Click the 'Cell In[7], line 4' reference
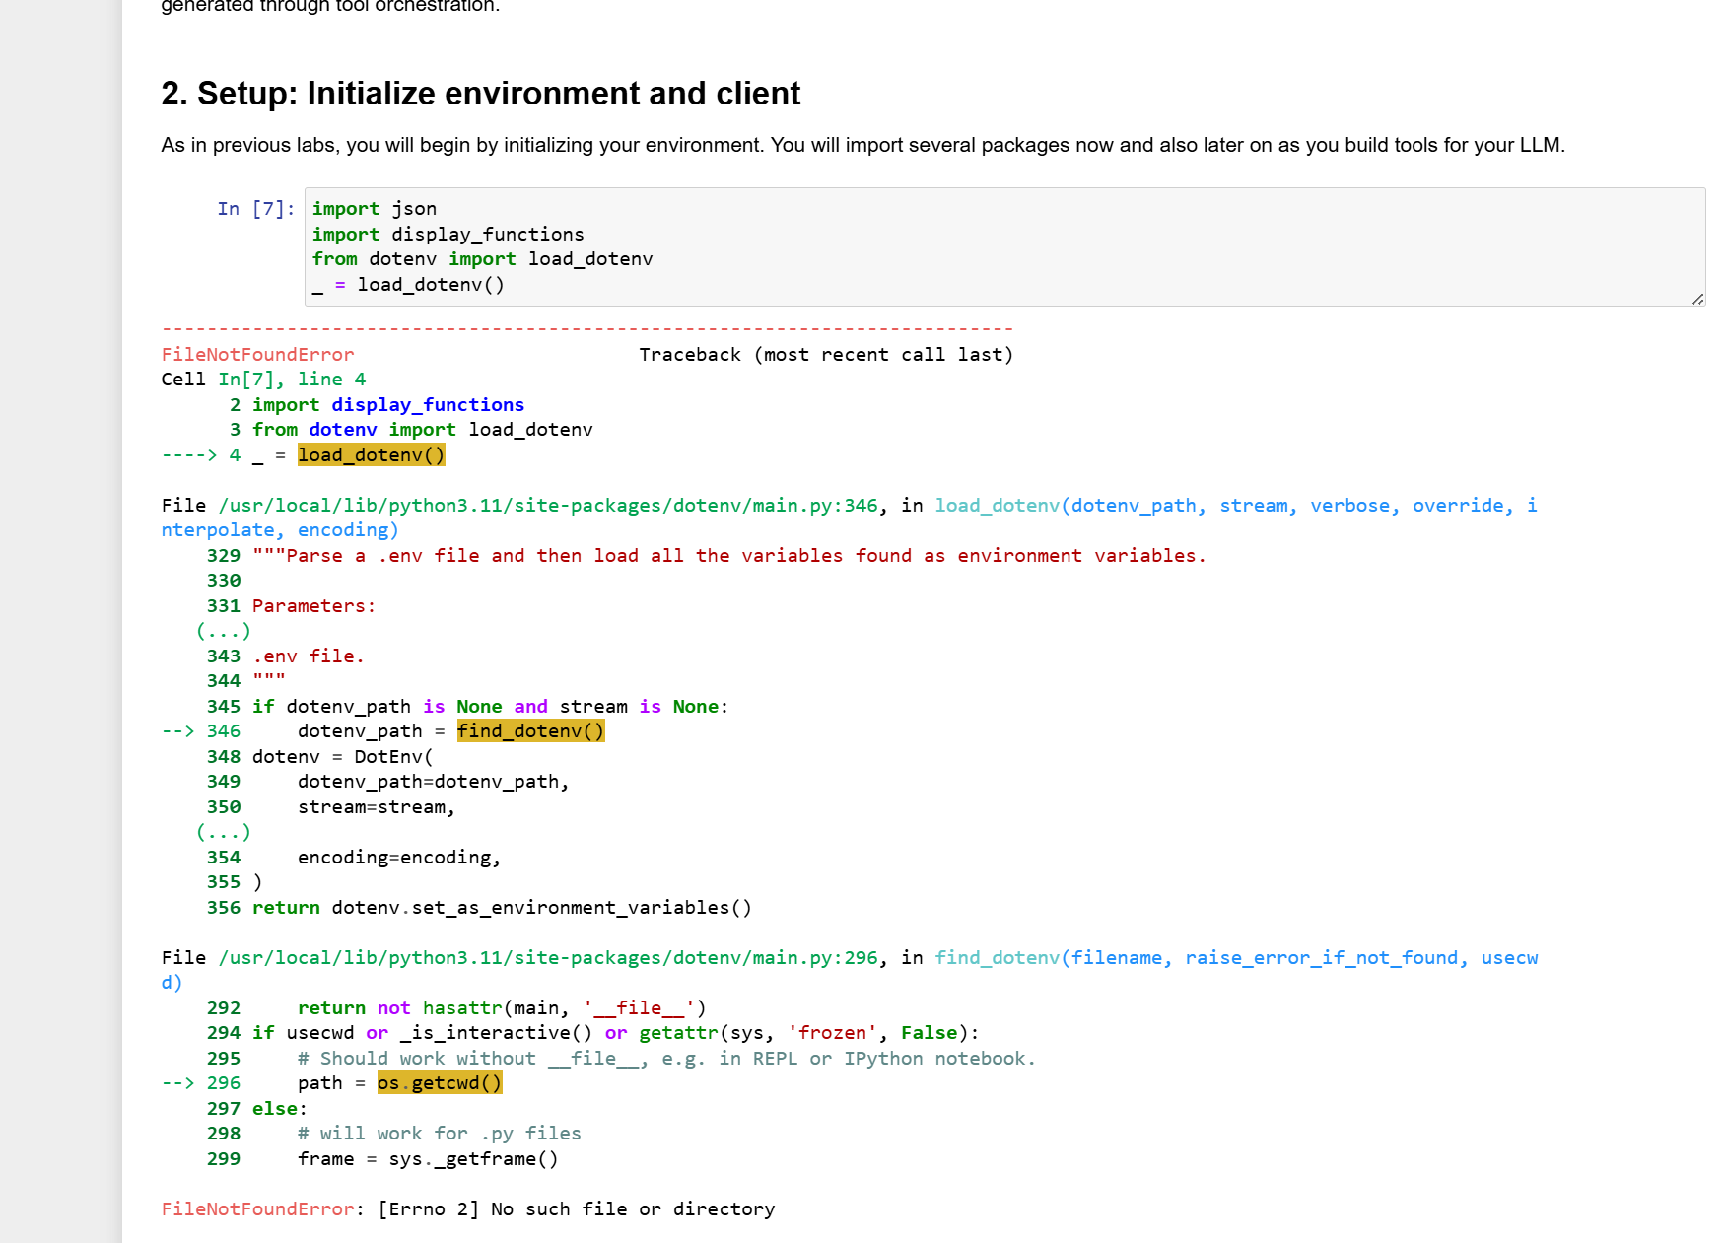 pos(263,380)
